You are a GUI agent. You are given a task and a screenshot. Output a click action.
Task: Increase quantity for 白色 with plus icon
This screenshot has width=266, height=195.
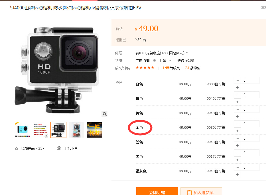[237, 88]
